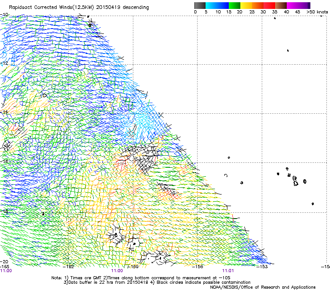Image resolution: width=330 pixels, height=290 pixels.
Task: Click the '-162' longitude axis label
Action: (69, 267)
